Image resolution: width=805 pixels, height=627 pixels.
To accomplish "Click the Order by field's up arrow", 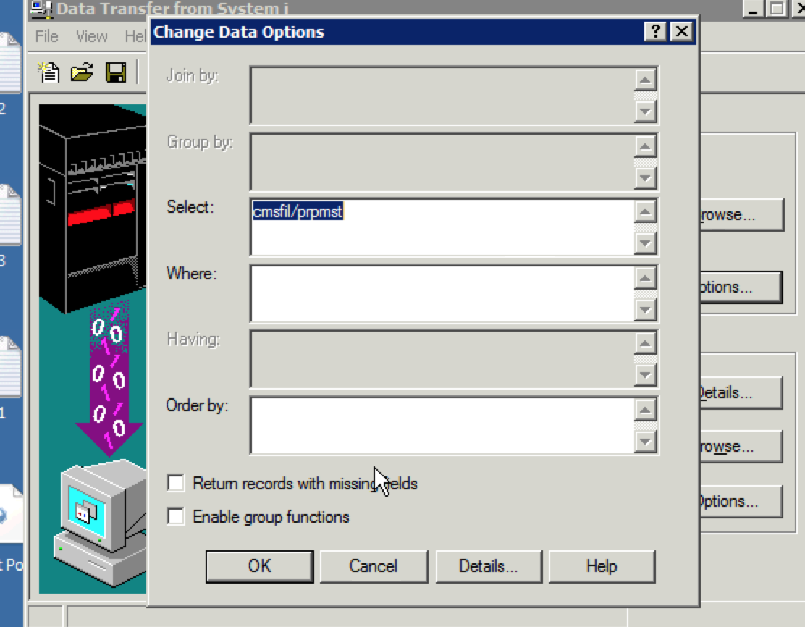I will (x=646, y=409).
